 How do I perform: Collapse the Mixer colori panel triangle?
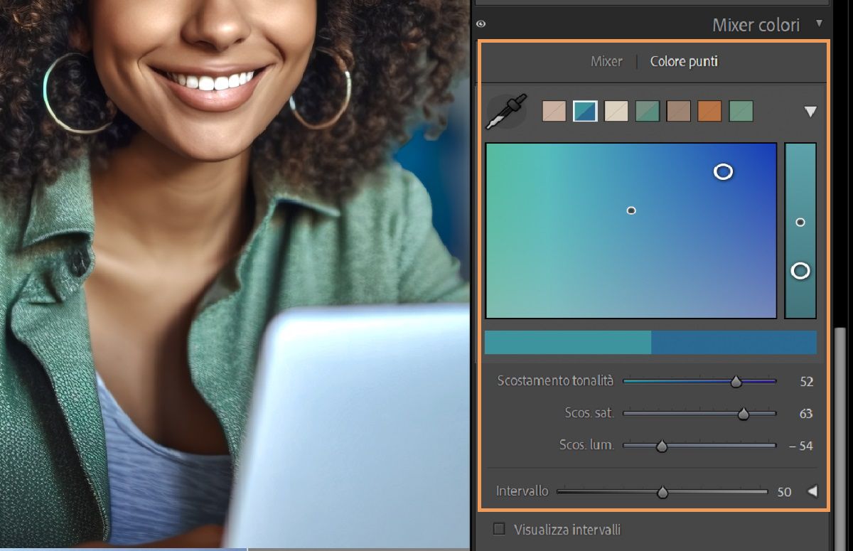819,23
